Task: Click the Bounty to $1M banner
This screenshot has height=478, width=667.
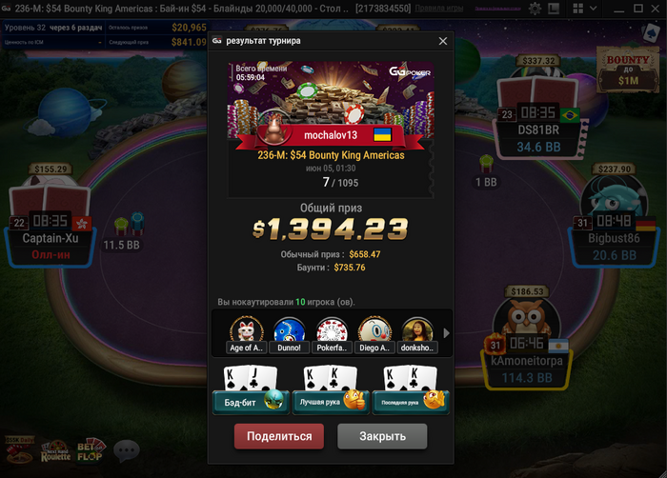Action: (x=628, y=70)
